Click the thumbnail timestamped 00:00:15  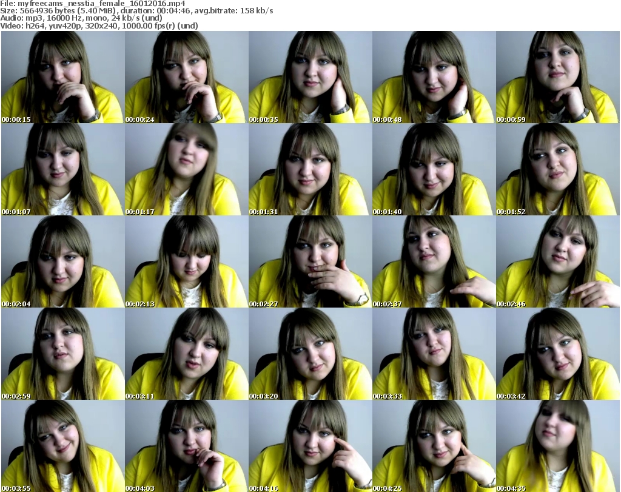63,77
